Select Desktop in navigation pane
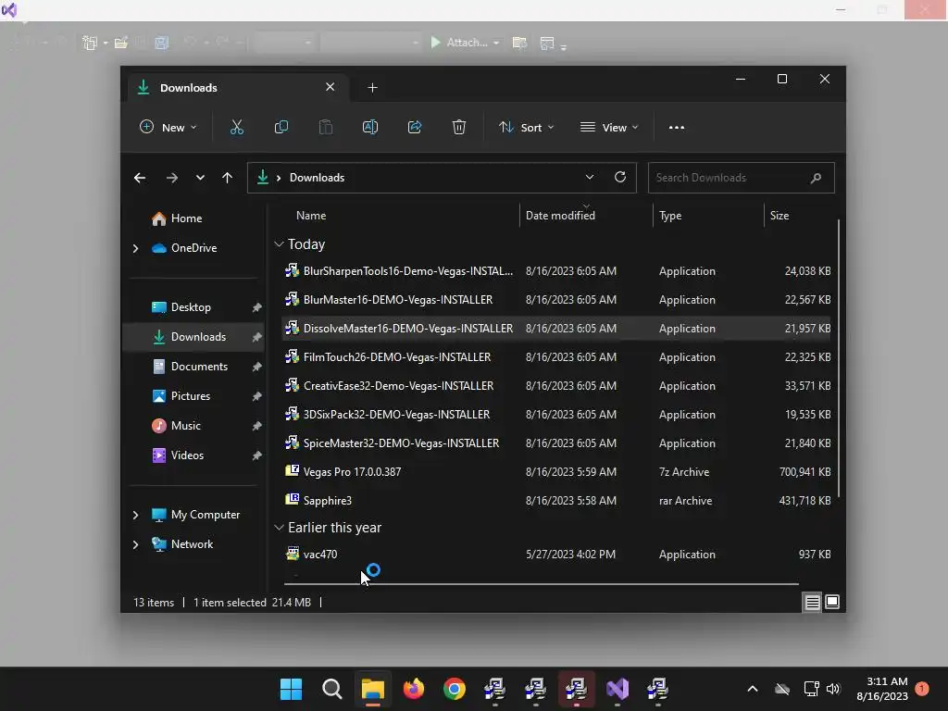The image size is (948, 711). [x=193, y=307]
